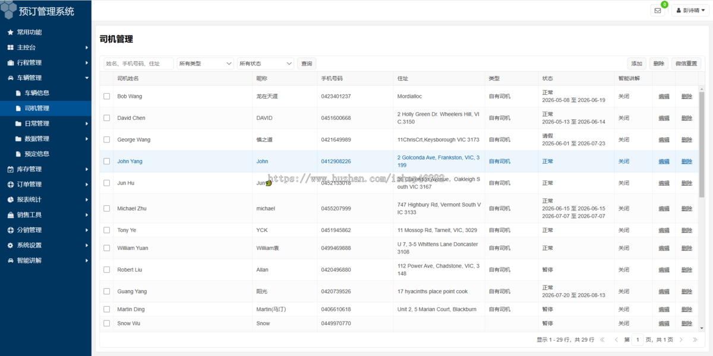Click the 查询 search button
The width and height of the screenshot is (713, 356).
coord(307,63)
